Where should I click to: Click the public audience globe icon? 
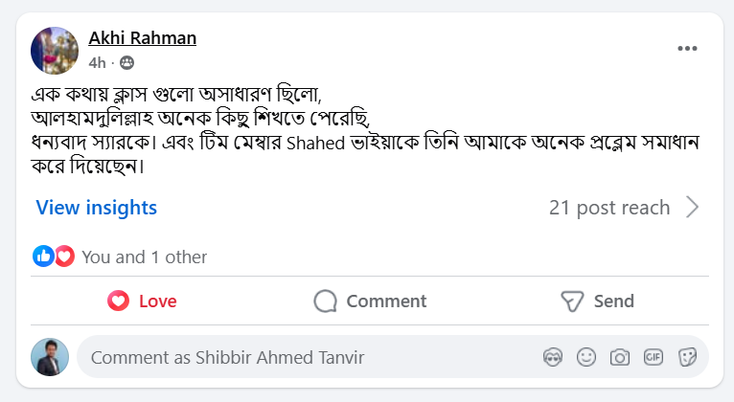pyautogui.click(x=126, y=63)
